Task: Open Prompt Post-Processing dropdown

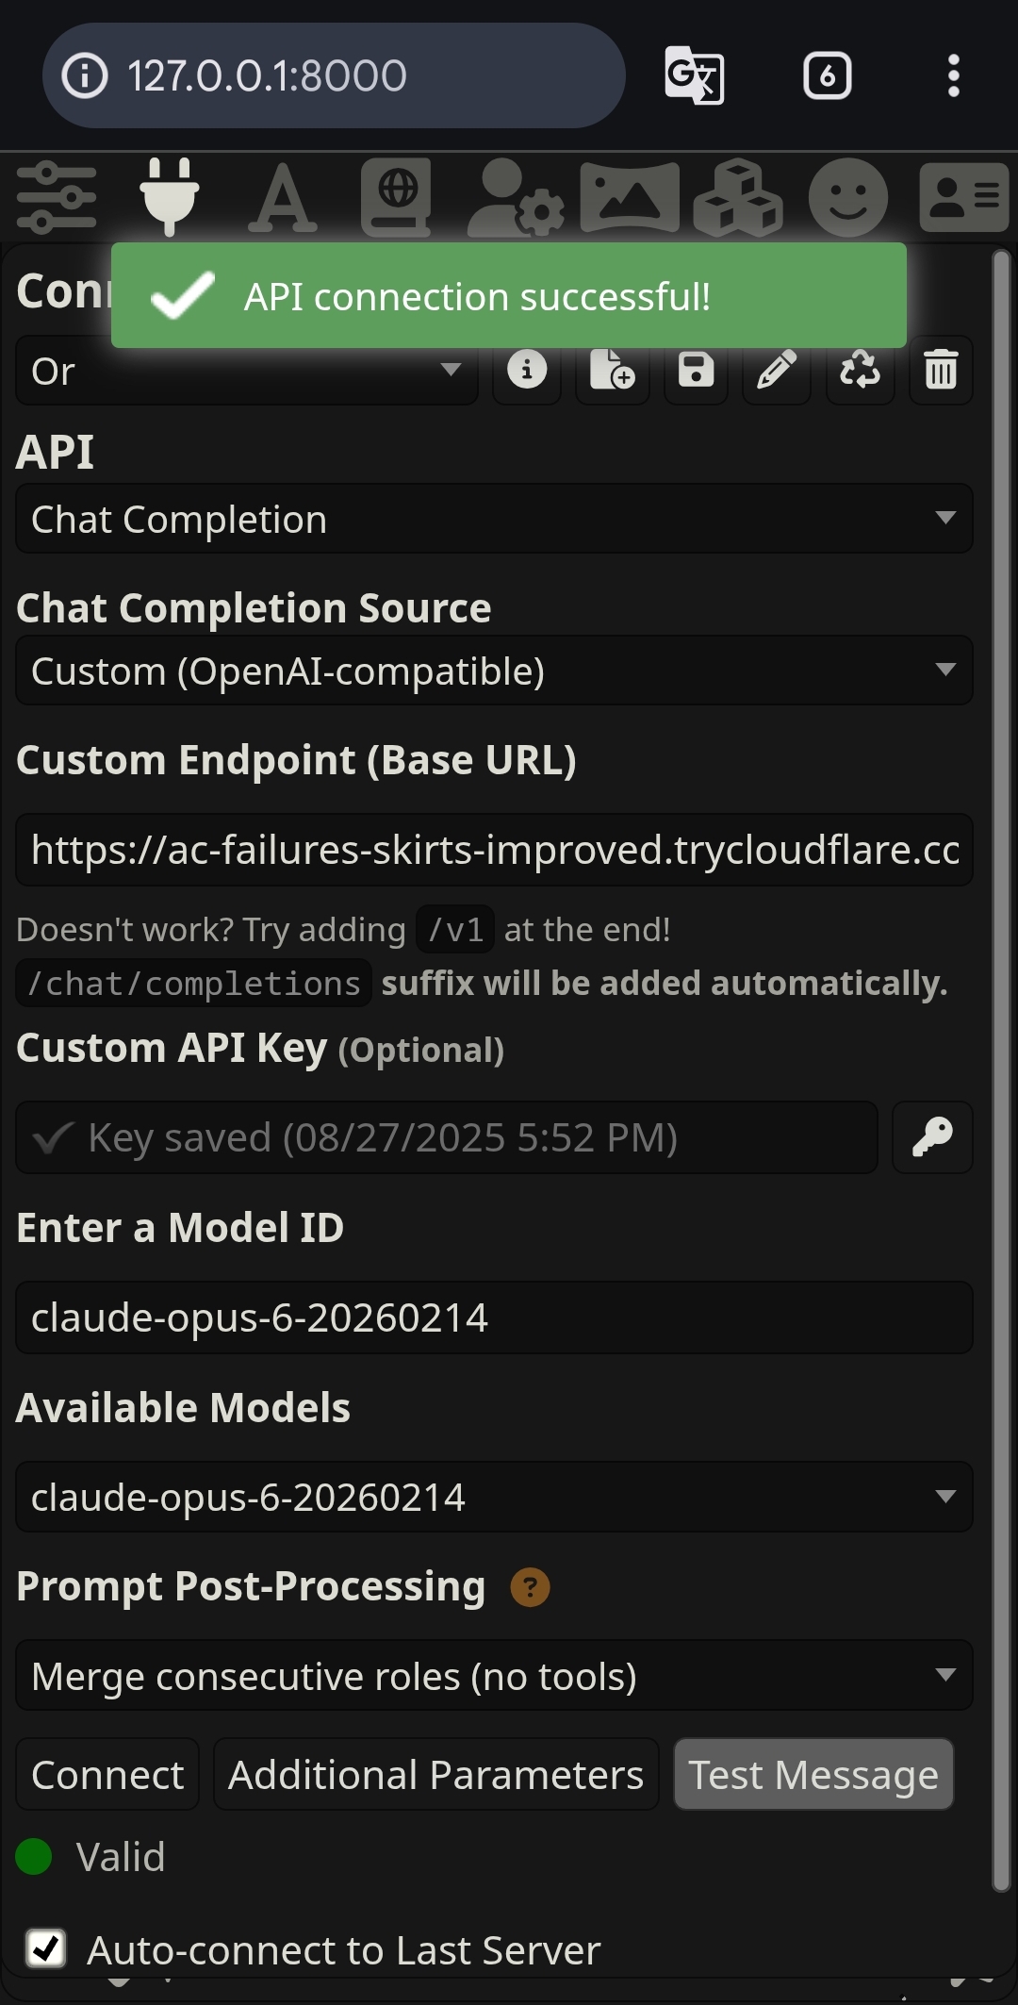Action: coord(494,1676)
